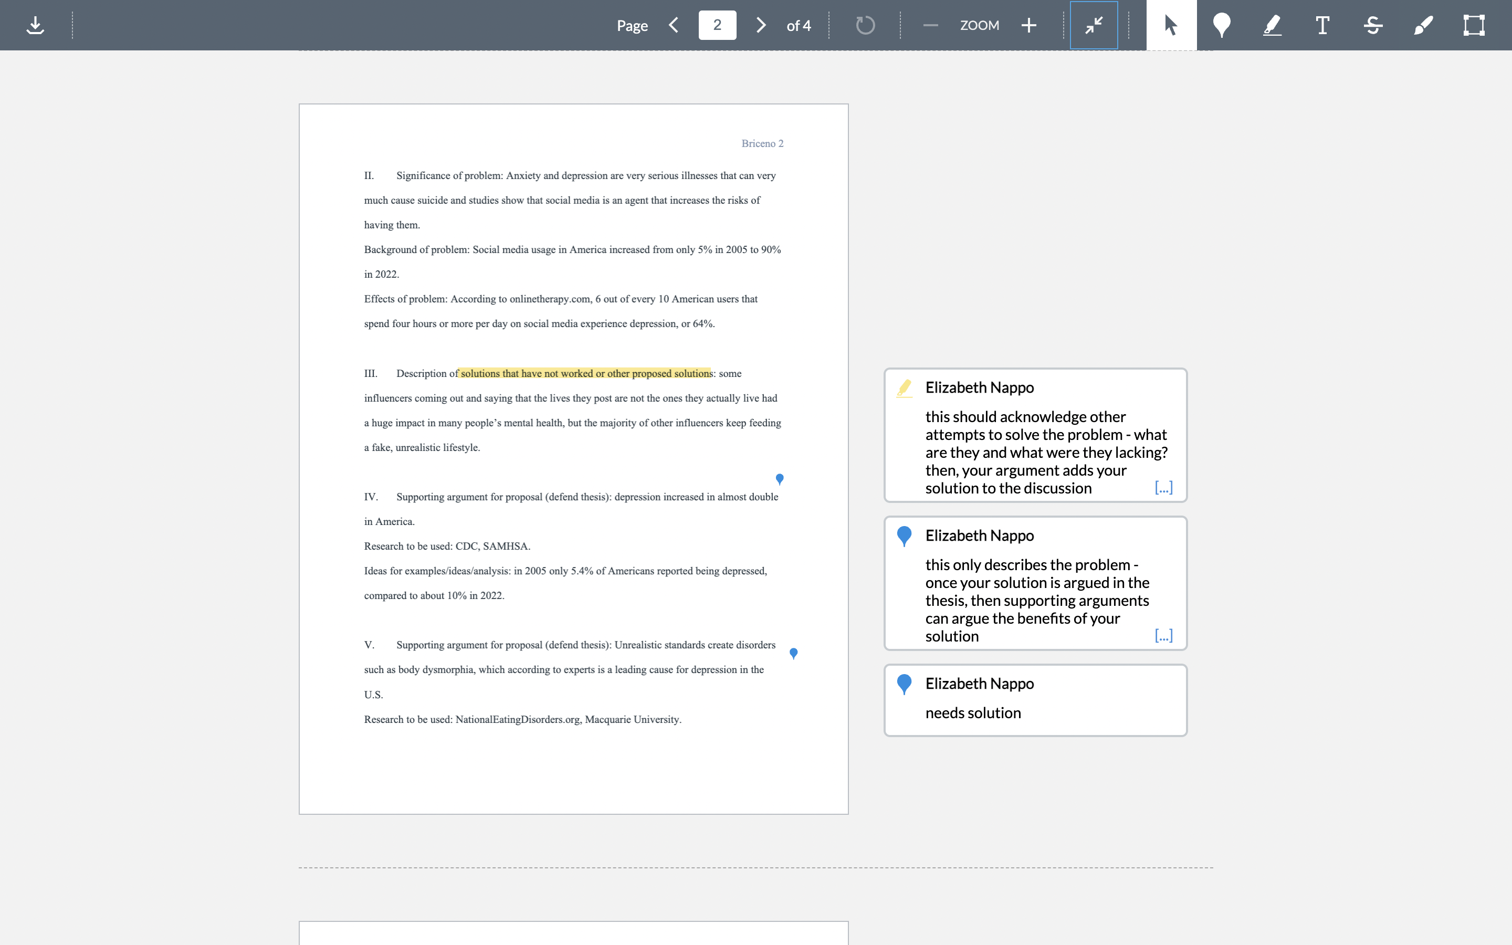The height and width of the screenshot is (945, 1512).
Task: Click the pin icon on 'only describes' comment
Action: tap(904, 536)
